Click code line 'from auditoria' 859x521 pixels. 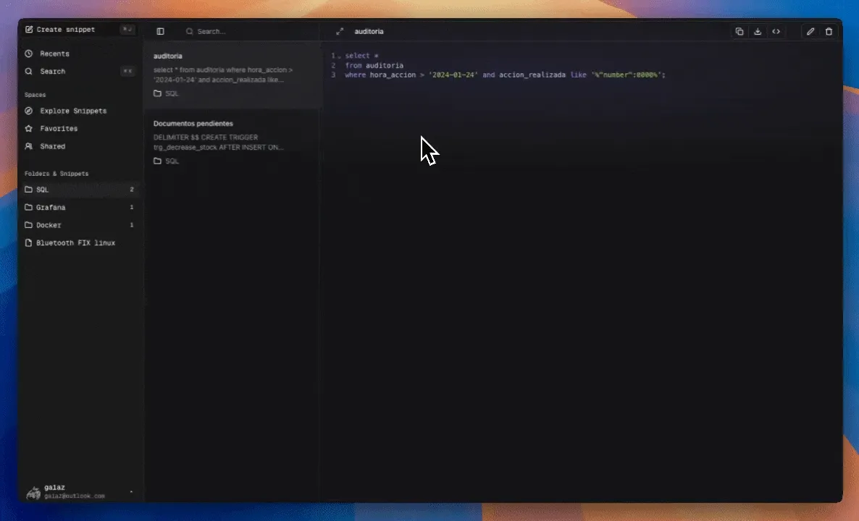click(374, 66)
